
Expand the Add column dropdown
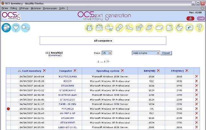[x=146, y=53]
